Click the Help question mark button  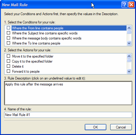(x=124, y=5)
